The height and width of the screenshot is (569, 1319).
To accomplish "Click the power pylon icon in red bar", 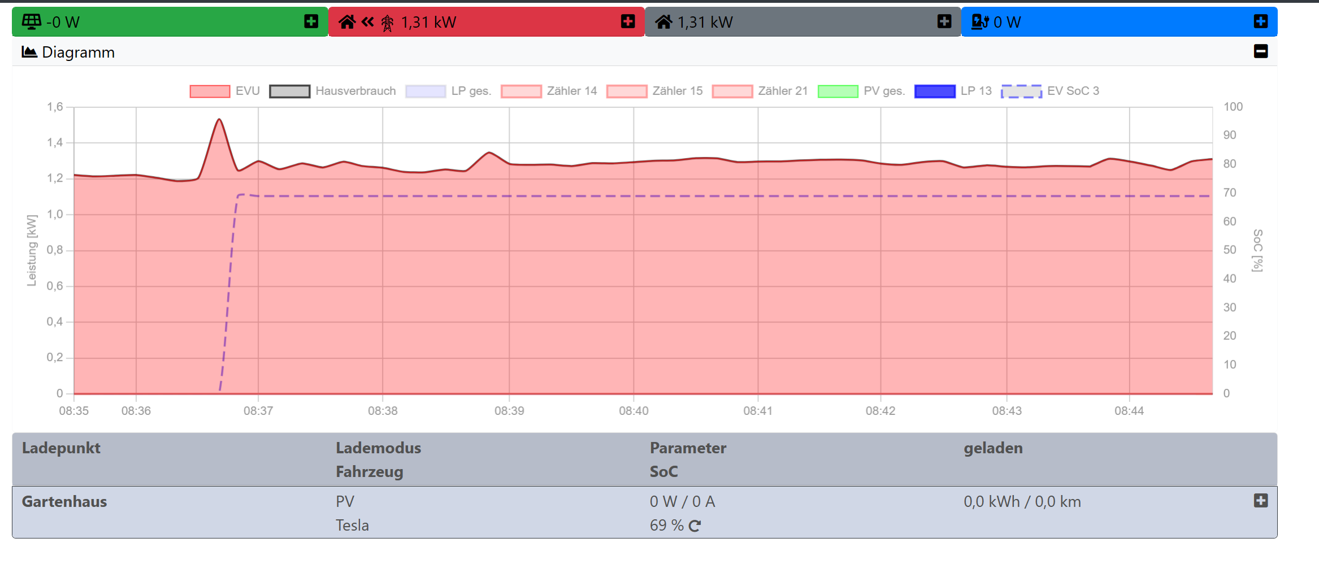I will 387,23.
